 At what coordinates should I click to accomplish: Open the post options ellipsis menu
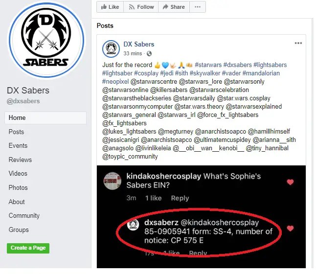pos(298,43)
